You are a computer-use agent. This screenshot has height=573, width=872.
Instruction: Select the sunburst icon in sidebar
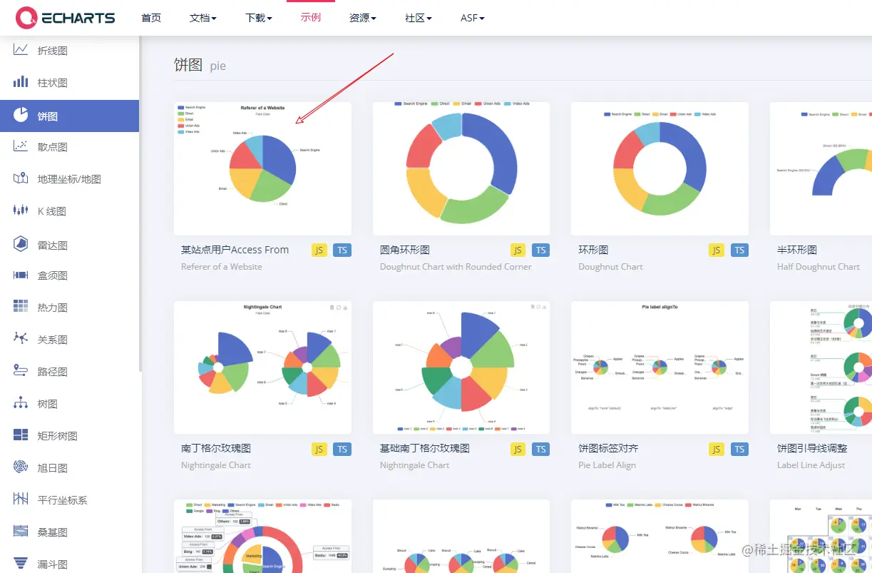(x=21, y=467)
